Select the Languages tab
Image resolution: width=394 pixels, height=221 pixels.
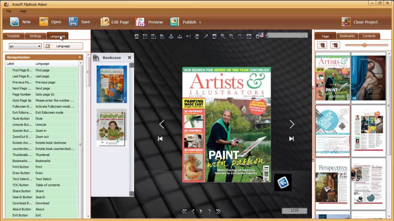[x=58, y=36]
